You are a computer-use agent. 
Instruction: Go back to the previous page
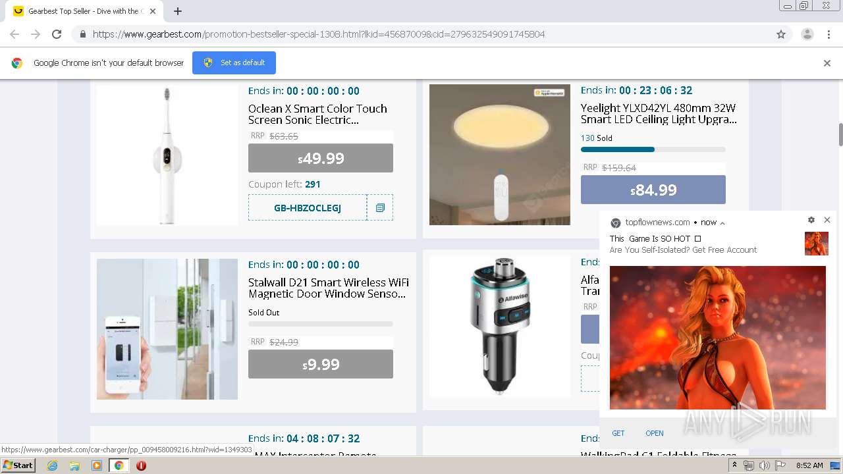[14, 34]
